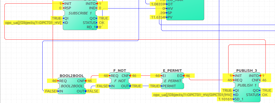Select the REQ pin of the PUBLISH_3 block
The image size is (275, 103).
click(x=239, y=80)
